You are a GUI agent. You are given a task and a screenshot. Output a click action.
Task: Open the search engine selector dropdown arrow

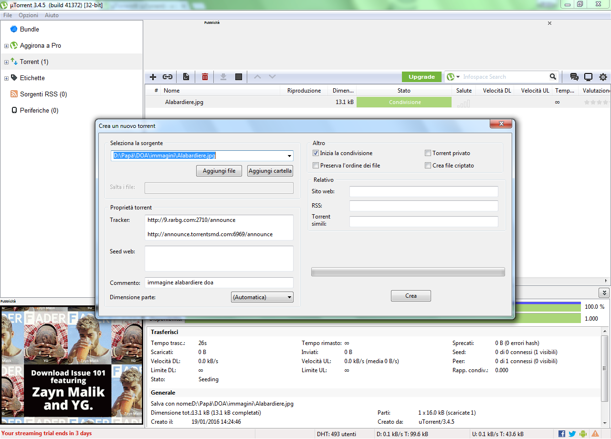(x=458, y=77)
